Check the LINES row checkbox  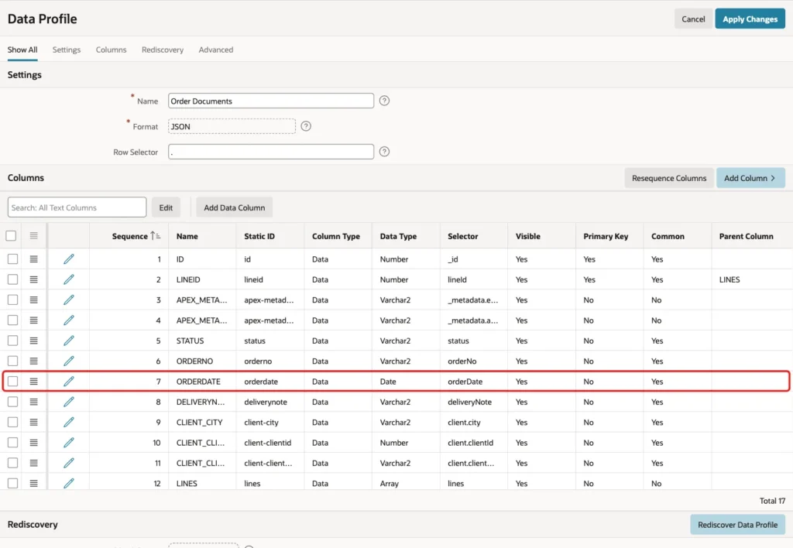12,483
